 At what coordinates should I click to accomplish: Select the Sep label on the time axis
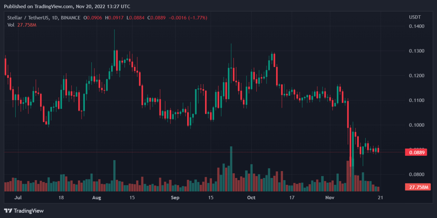(175, 198)
